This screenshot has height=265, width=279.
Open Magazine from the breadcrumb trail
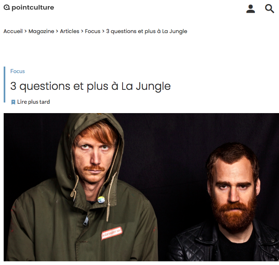coord(41,31)
